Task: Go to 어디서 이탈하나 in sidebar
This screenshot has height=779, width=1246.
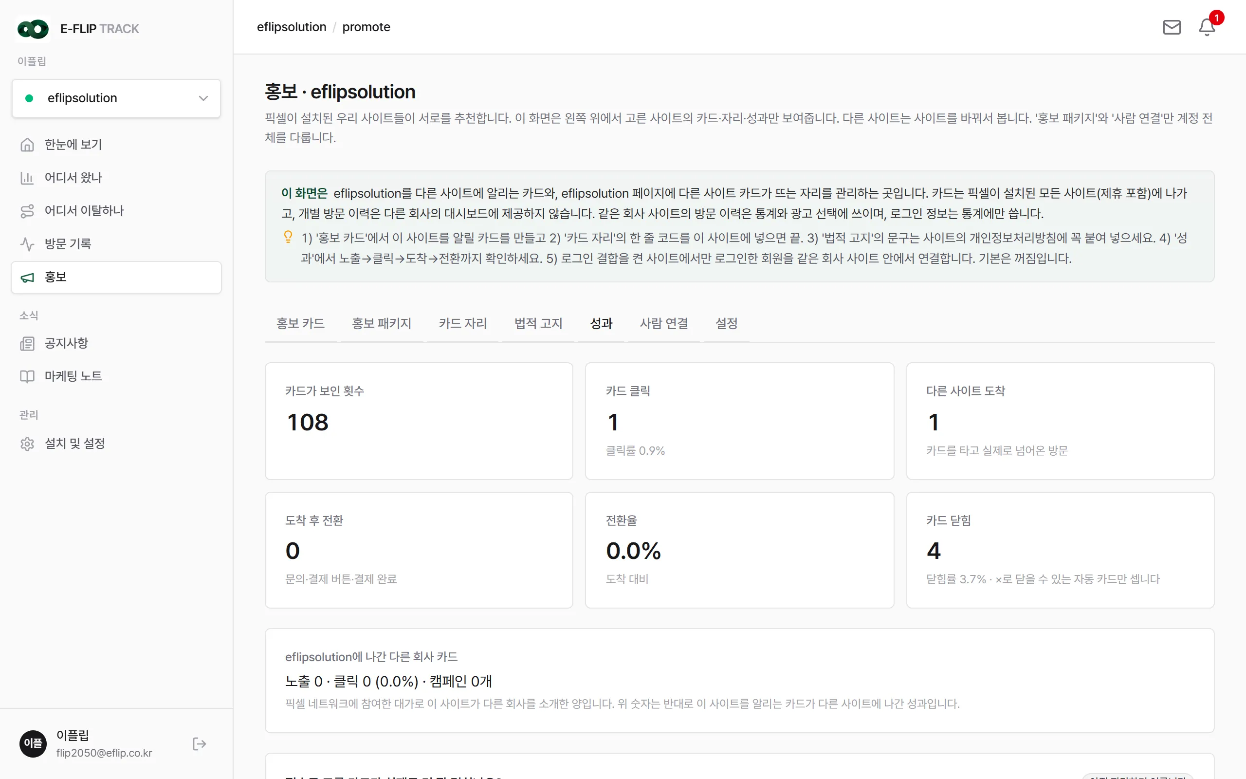Action: pos(116,211)
